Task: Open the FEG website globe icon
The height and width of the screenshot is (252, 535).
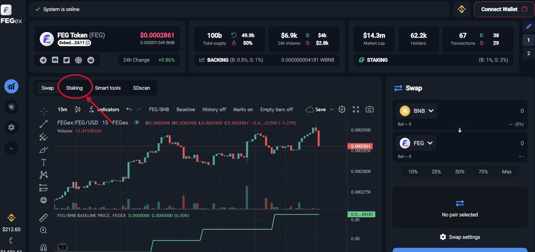Action: [78, 60]
